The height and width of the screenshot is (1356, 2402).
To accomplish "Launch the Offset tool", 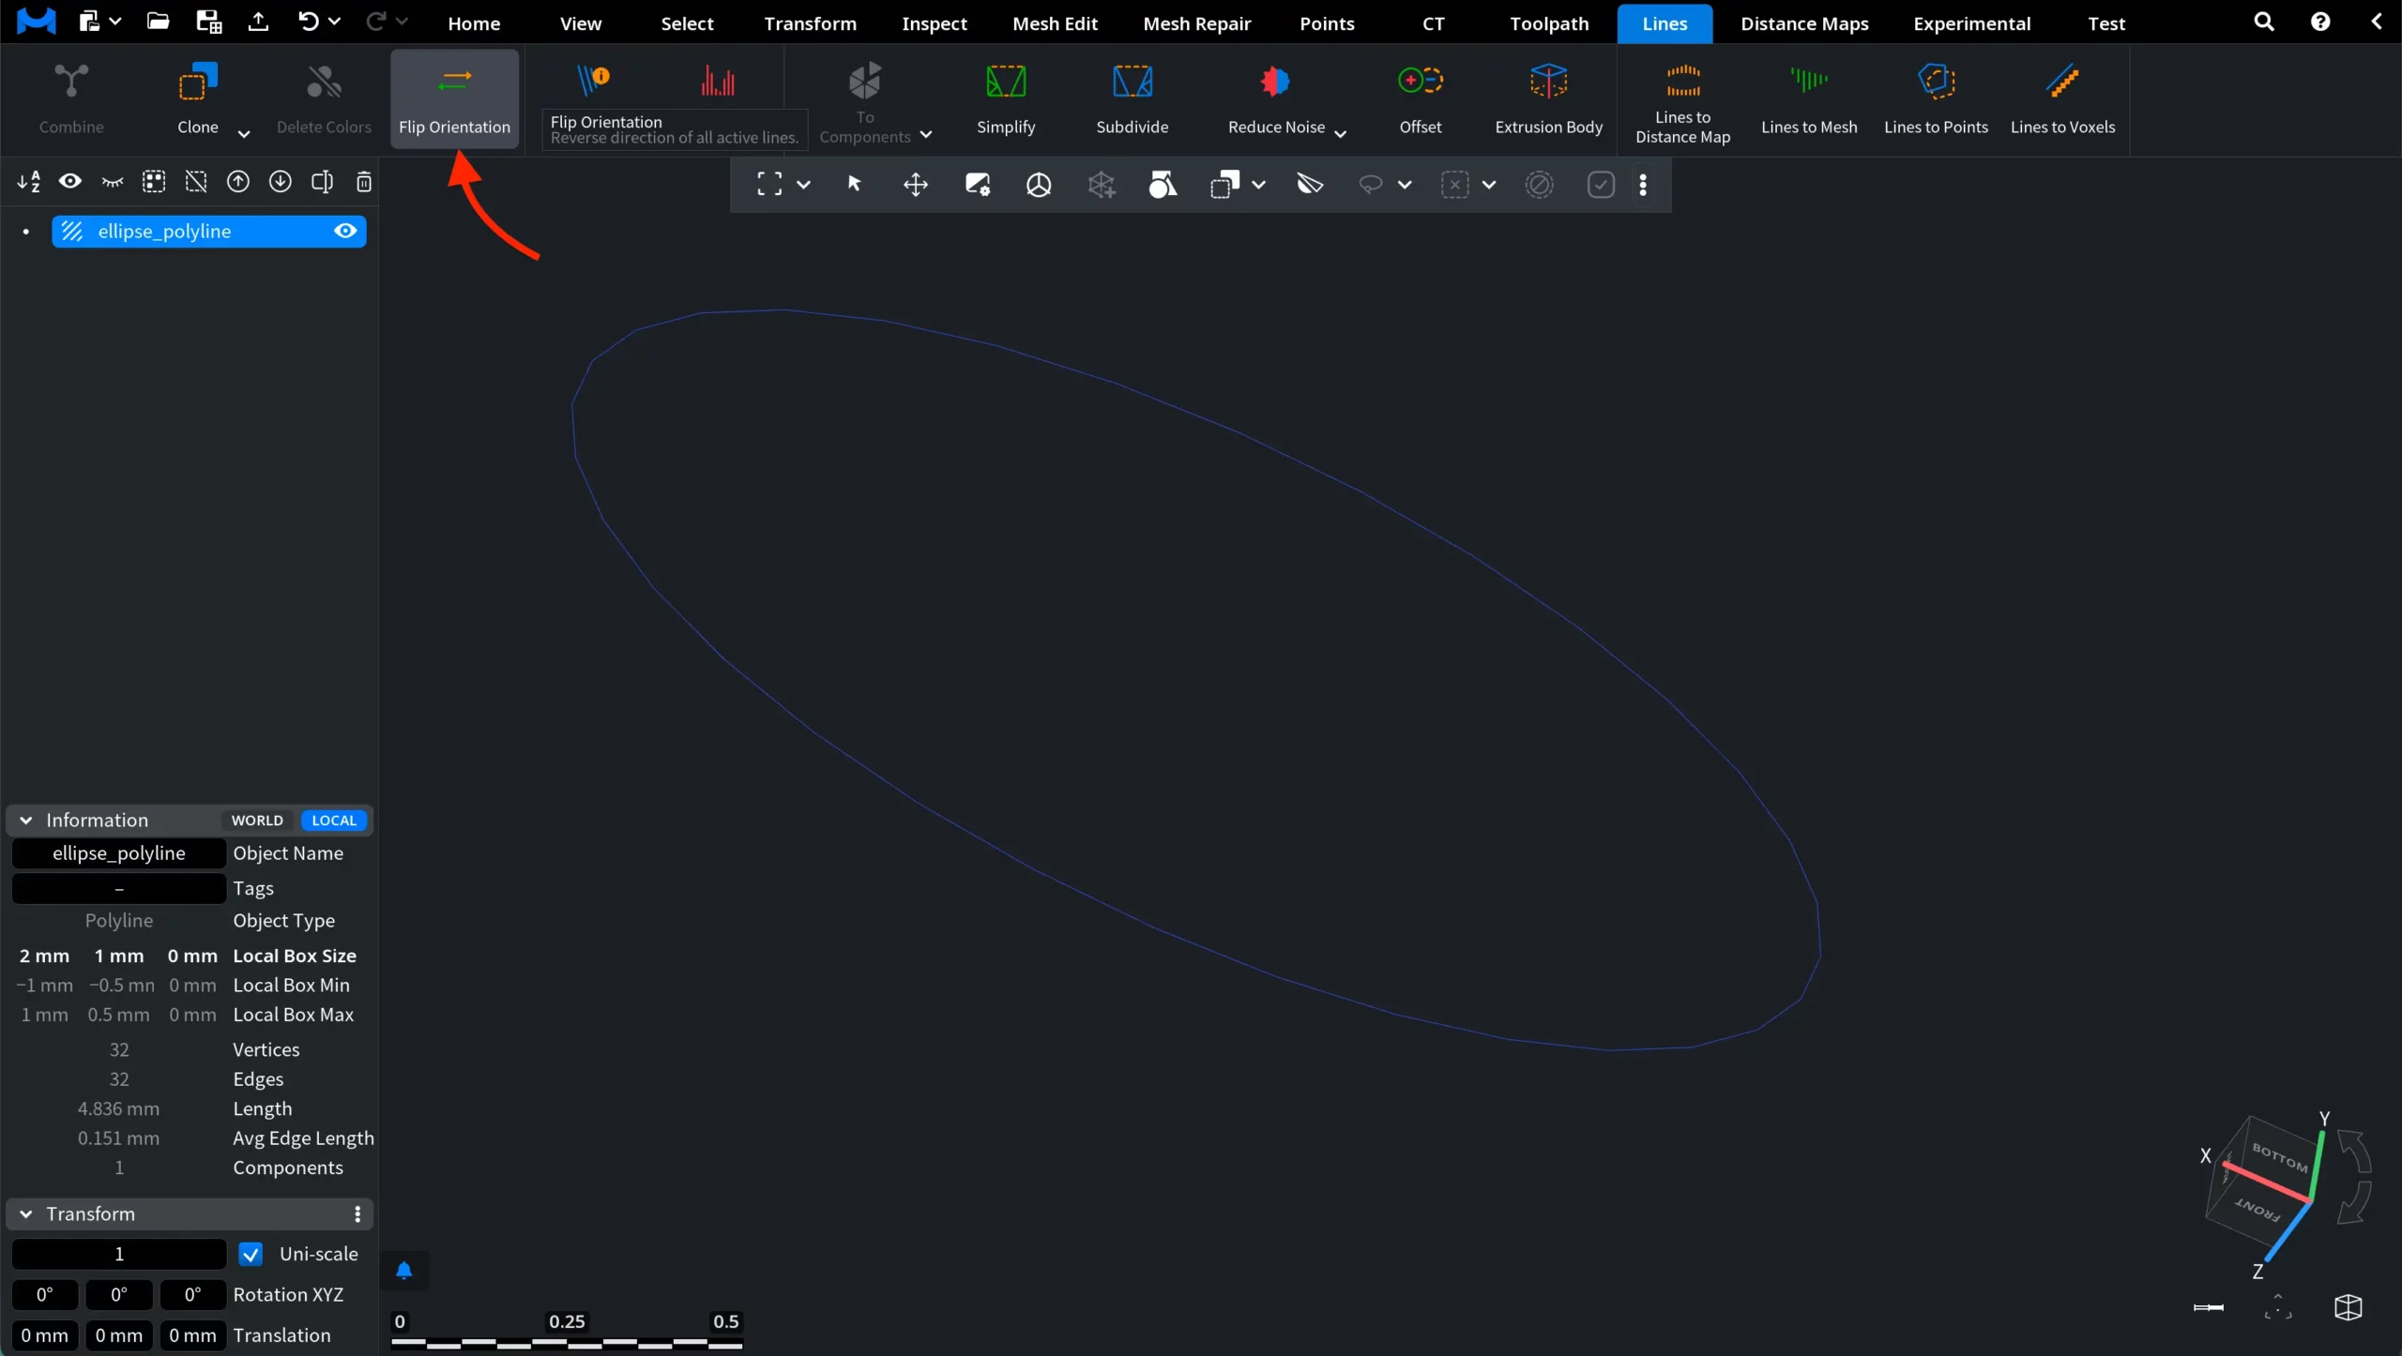I will coord(1420,98).
